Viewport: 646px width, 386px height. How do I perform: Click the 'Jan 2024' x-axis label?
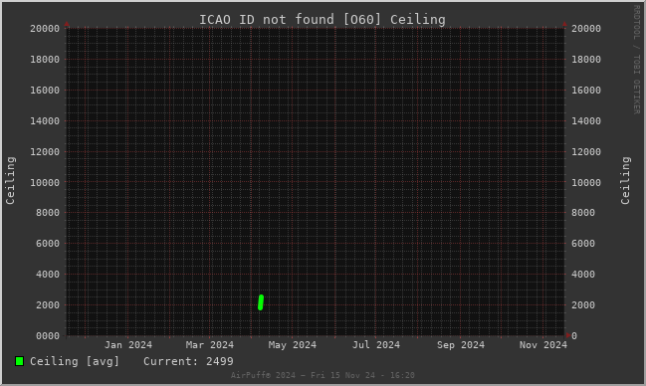coord(128,345)
